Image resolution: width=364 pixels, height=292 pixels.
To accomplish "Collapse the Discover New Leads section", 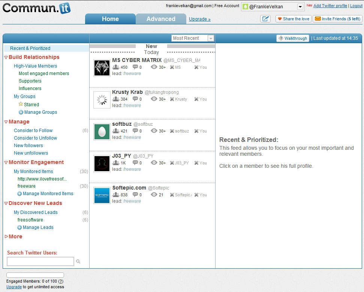I will click(x=6, y=203).
